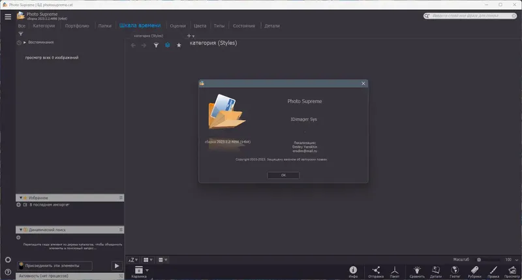The image size is (522, 280).
Task: Switch to the Все tab
Action: pos(22,25)
